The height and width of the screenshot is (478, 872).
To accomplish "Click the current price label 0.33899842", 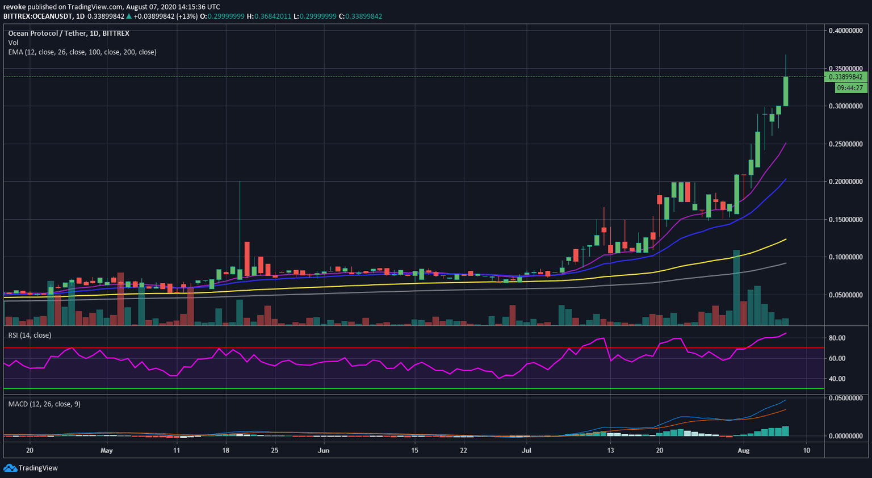I will point(845,77).
